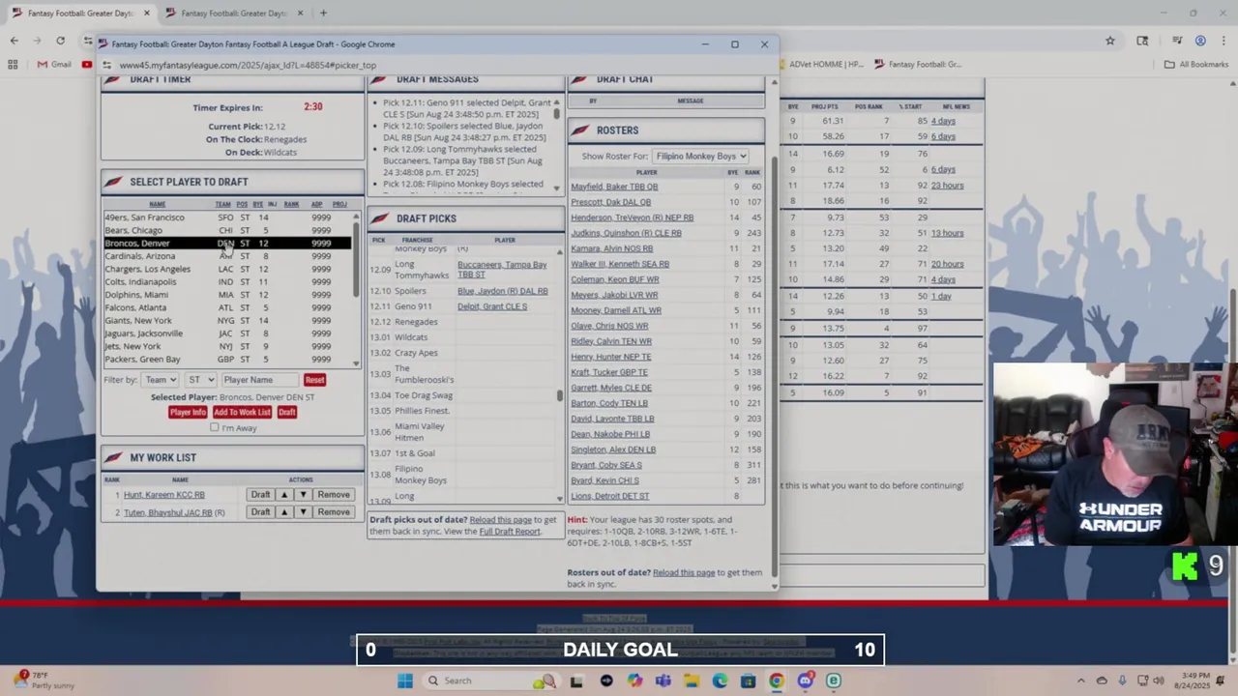The width and height of the screenshot is (1238, 696).
Task: Click the draft messages scrollbar
Action: (x=556, y=113)
